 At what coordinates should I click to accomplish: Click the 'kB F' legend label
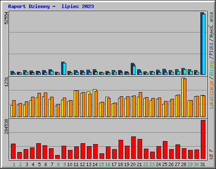[x=211, y=154]
